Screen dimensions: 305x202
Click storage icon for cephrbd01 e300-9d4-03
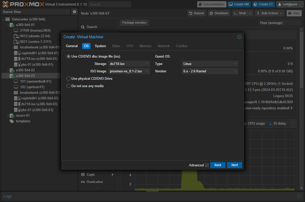coord(17,98)
